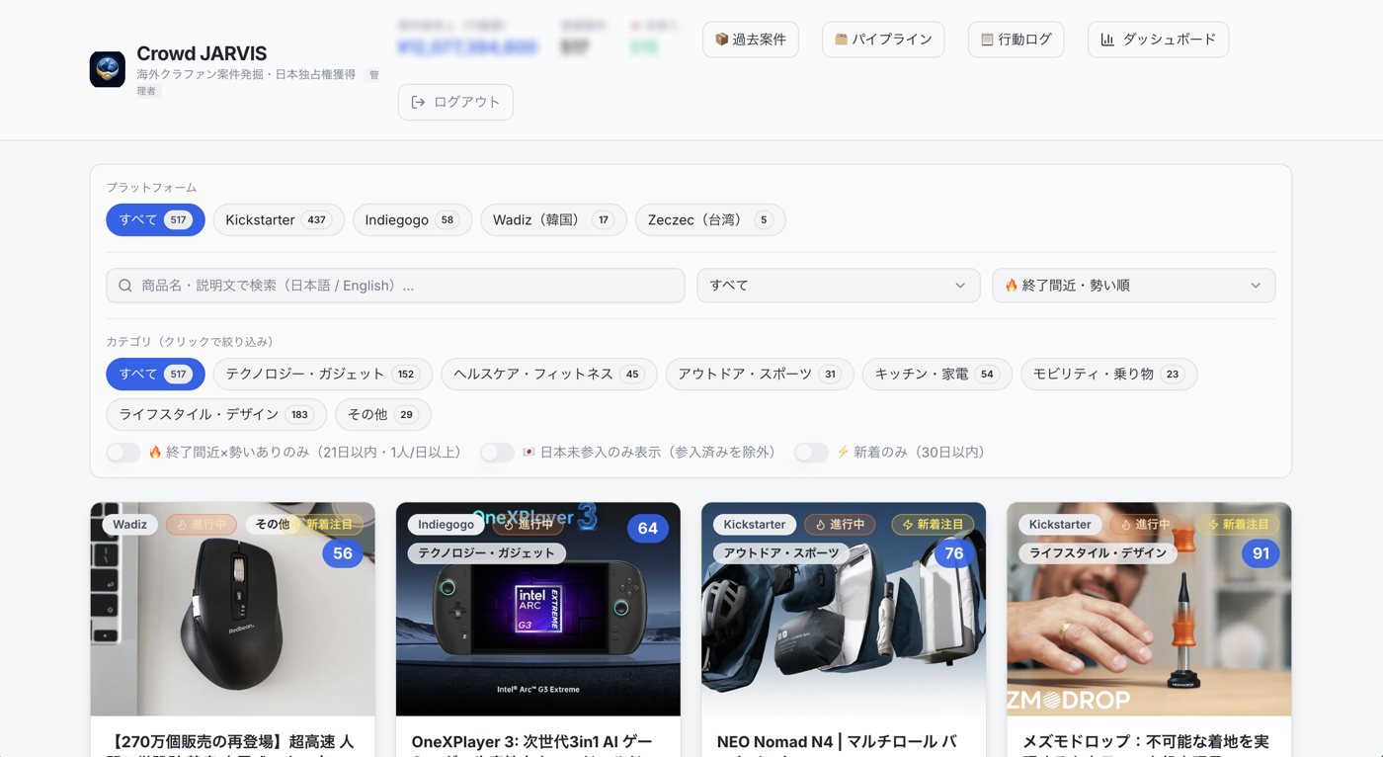The width and height of the screenshot is (1383, 757).
Task: Click magnifier icon in search box
Action: pos(125,286)
